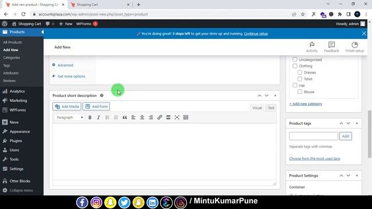Image resolution: width=372 pixels, height=209 pixels.
Task: Switch editor to Text tab
Action: tap(271, 108)
